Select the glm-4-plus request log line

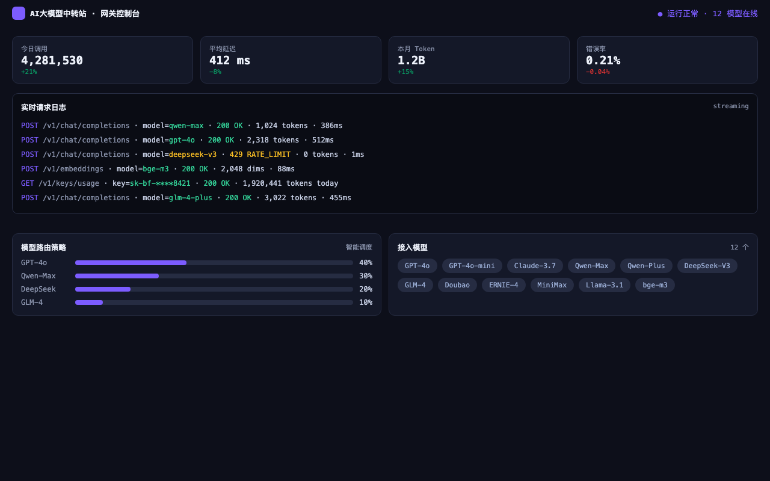186,198
